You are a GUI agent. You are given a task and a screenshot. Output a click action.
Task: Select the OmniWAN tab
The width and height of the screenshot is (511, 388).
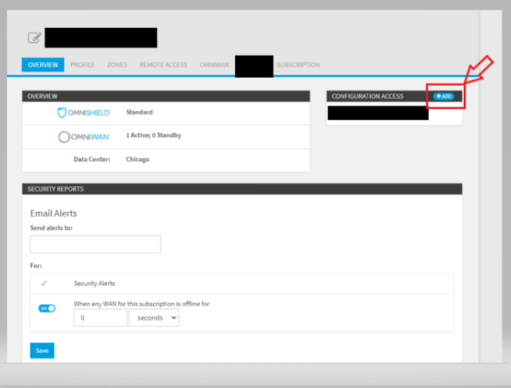click(x=214, y=65)
